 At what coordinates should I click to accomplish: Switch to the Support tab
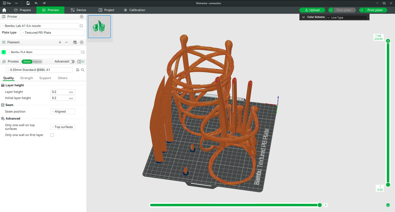click(45, 78)
